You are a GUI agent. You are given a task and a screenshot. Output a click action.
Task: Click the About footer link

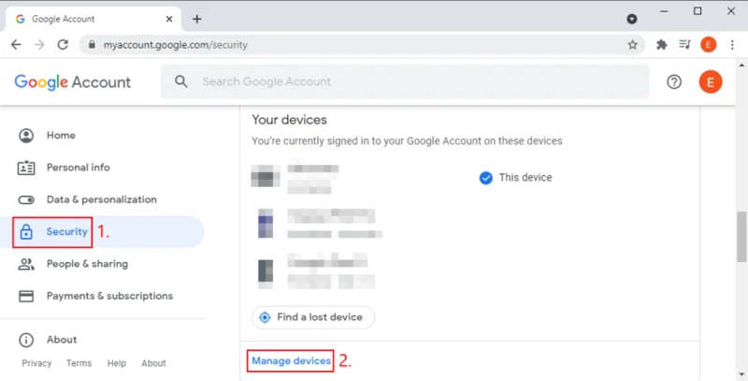click(x=153, y=363)
